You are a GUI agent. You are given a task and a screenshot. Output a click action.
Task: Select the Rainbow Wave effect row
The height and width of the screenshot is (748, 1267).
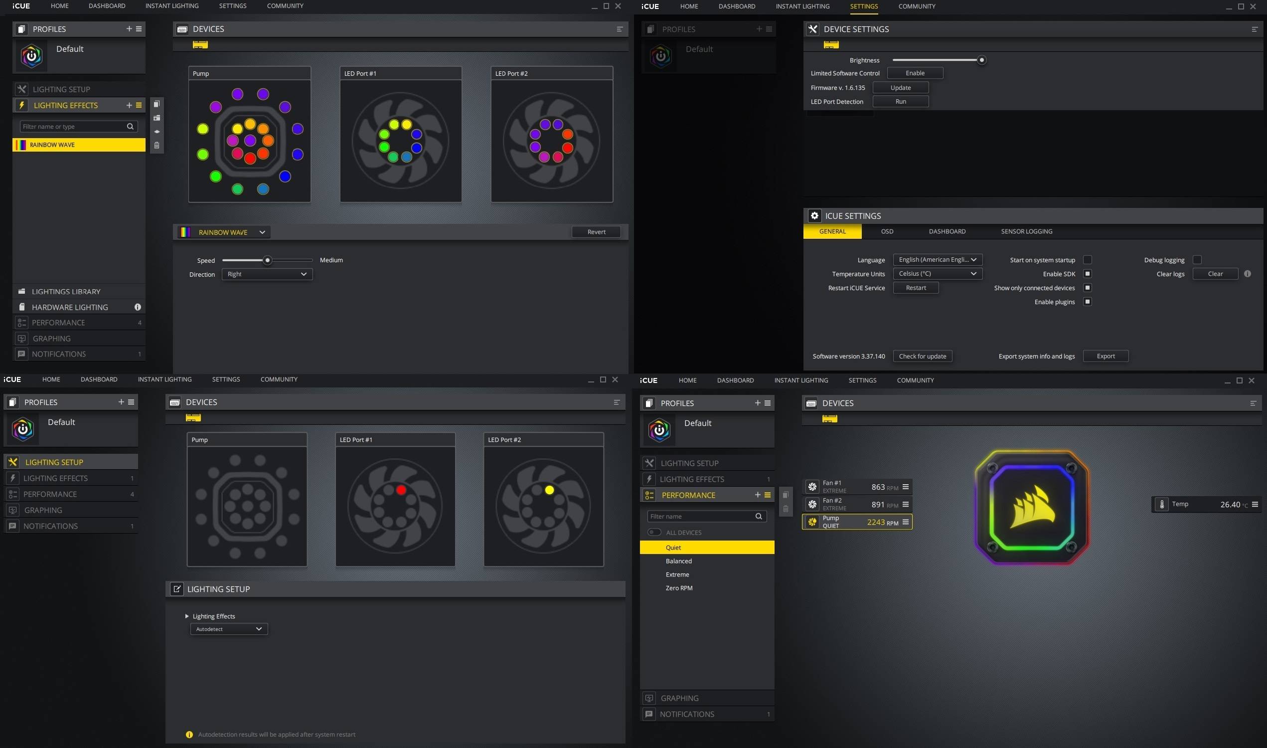(x=79, y=145)
